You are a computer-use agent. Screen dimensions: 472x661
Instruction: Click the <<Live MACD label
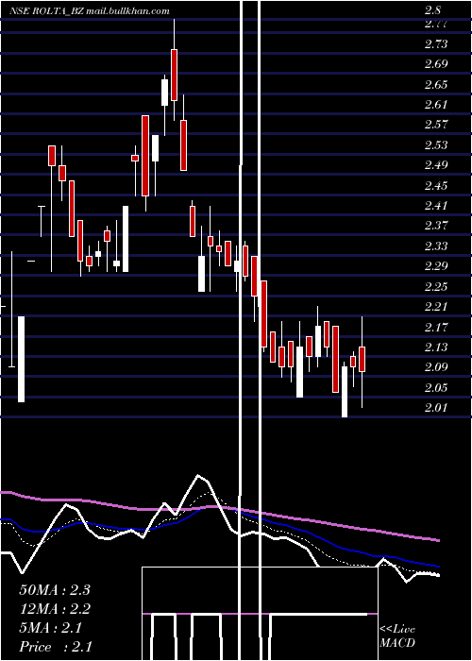tap(397, 636)
